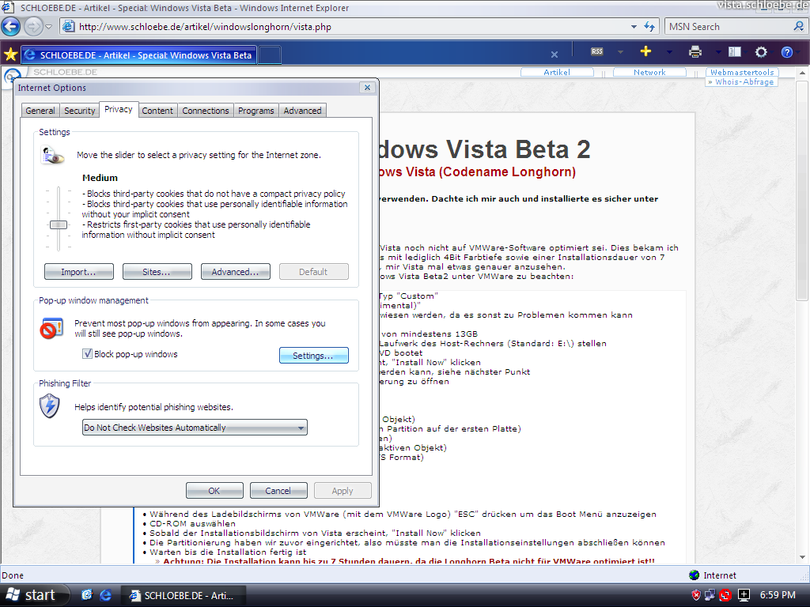Click the Help question mark icon

[787, 52]
